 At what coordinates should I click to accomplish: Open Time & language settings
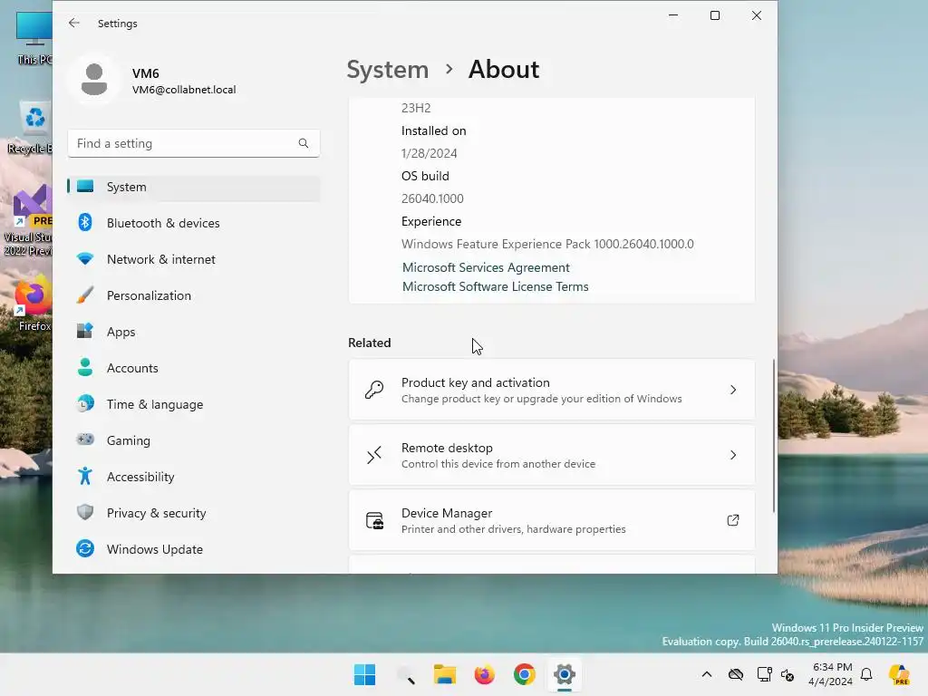click(x=194, y=404)
